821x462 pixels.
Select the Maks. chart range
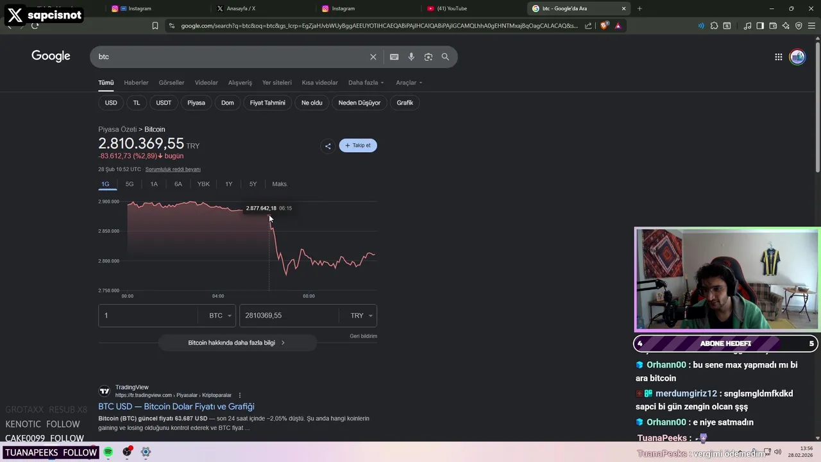coord(280,184)
